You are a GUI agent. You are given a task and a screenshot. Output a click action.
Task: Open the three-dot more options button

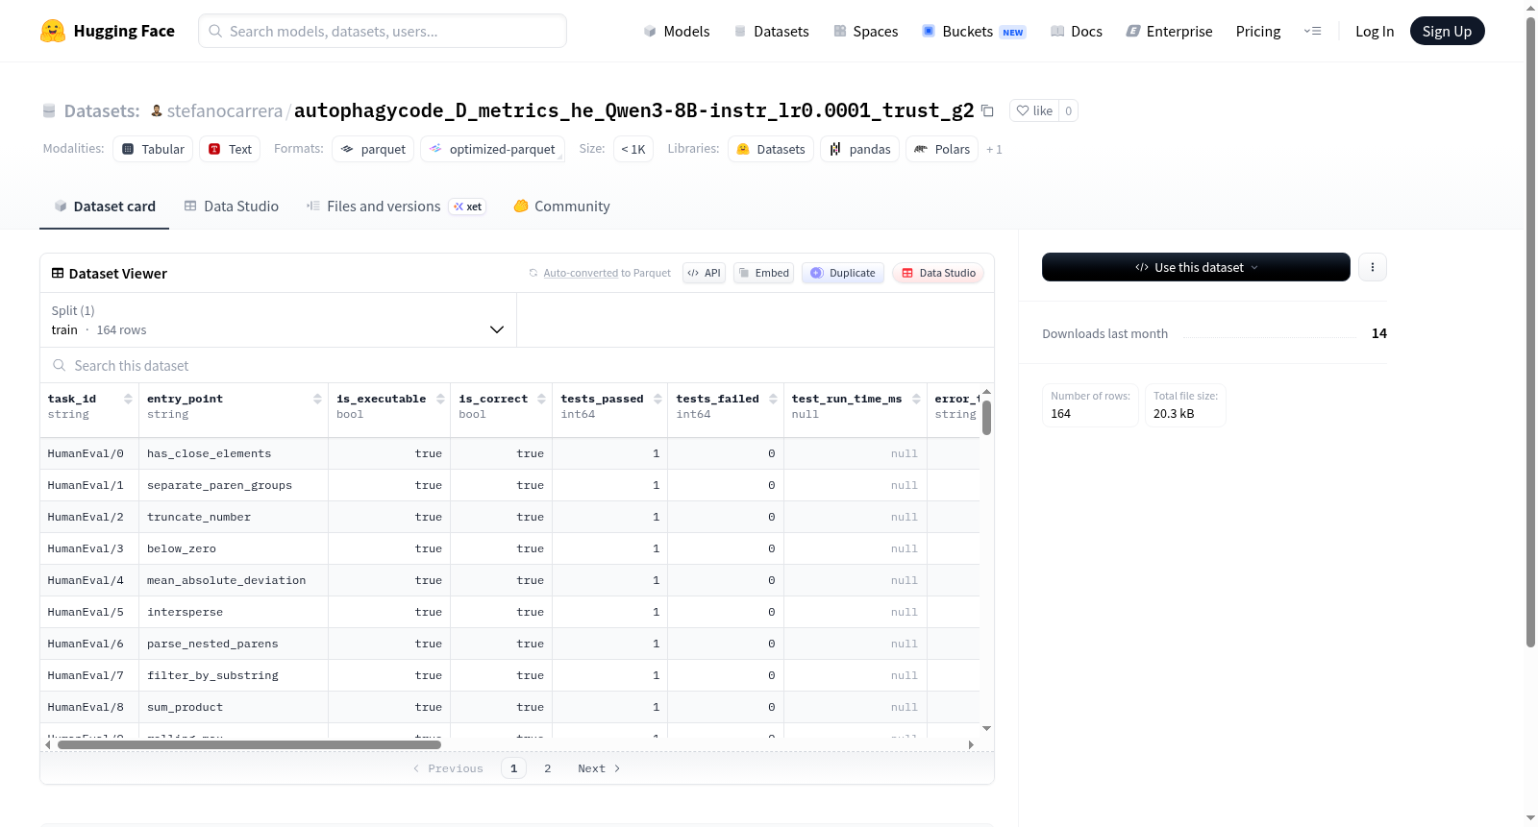1373,267
